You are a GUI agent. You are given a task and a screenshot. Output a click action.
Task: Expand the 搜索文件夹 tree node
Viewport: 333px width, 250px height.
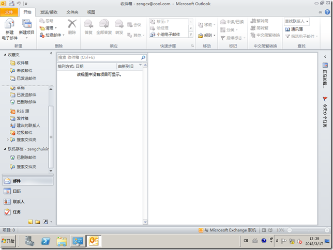tap(7, 139)
